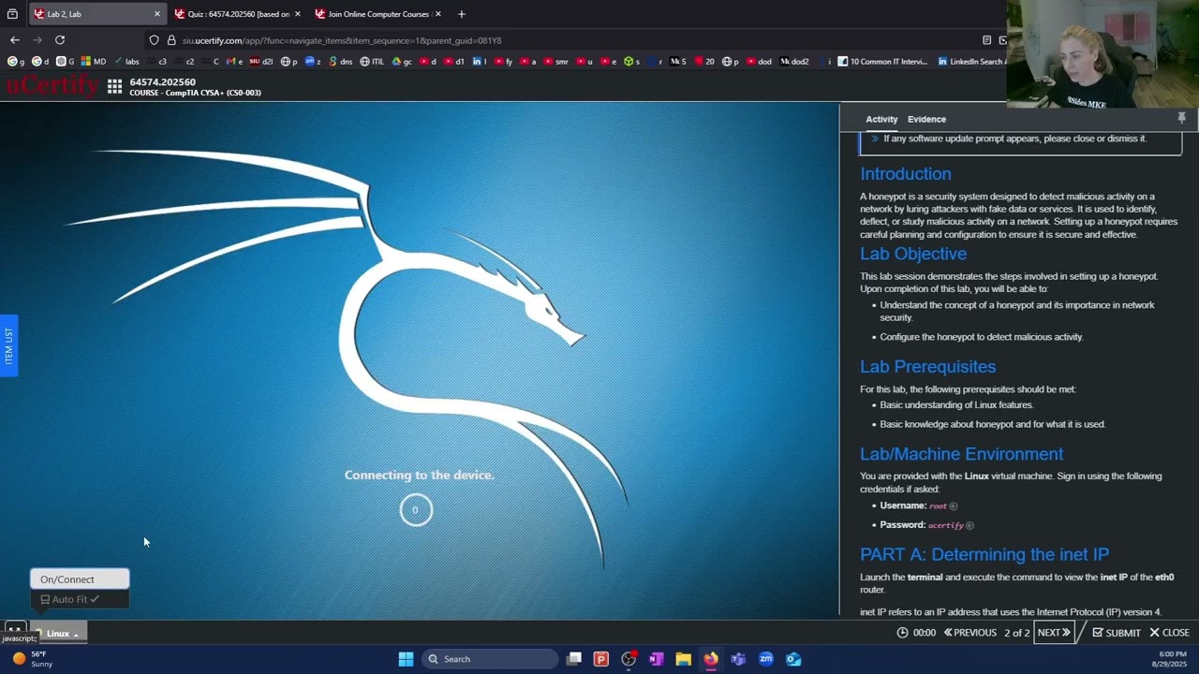
Task: Click the 'Connecting to the device.' message
Action: pos(419,476)
